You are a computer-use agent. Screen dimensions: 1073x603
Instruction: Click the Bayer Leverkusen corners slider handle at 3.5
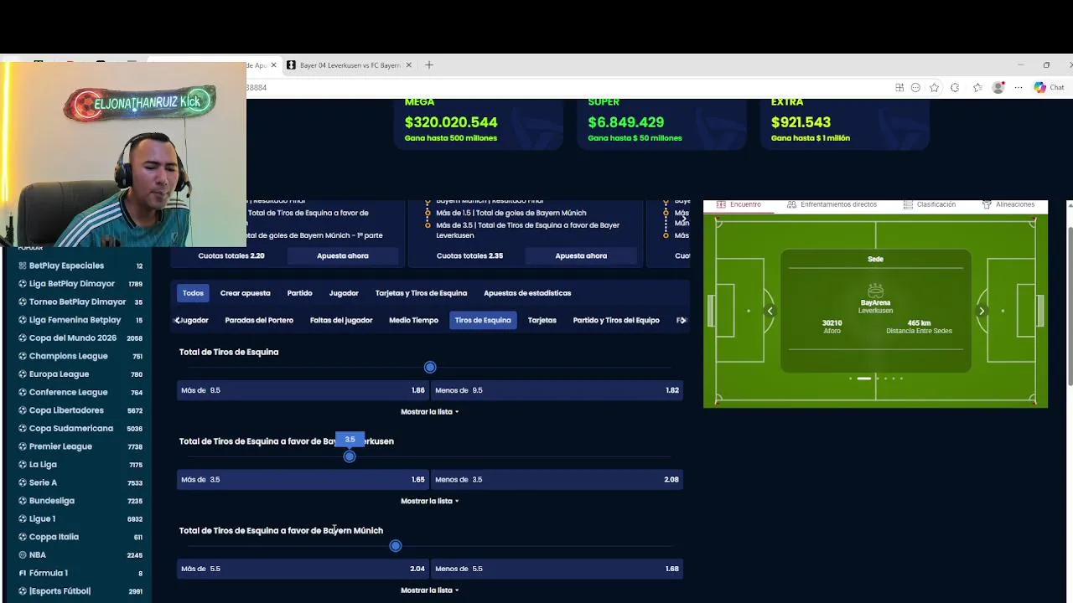click(350, 456)
